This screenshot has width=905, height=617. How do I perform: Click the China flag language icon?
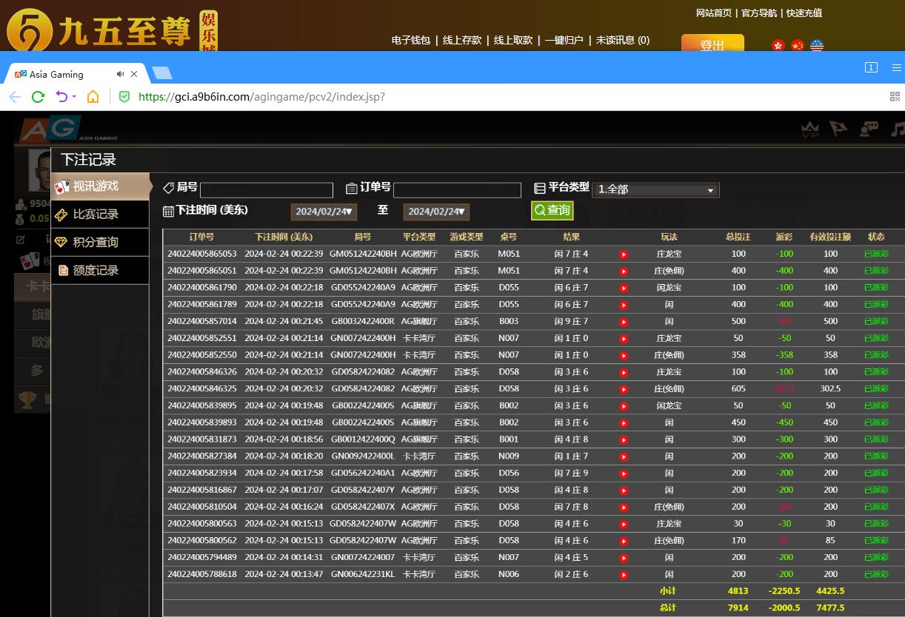coord(797,45)
